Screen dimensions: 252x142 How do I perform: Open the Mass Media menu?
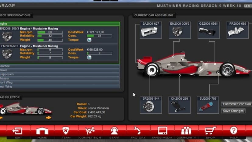(x=162, y=131)
